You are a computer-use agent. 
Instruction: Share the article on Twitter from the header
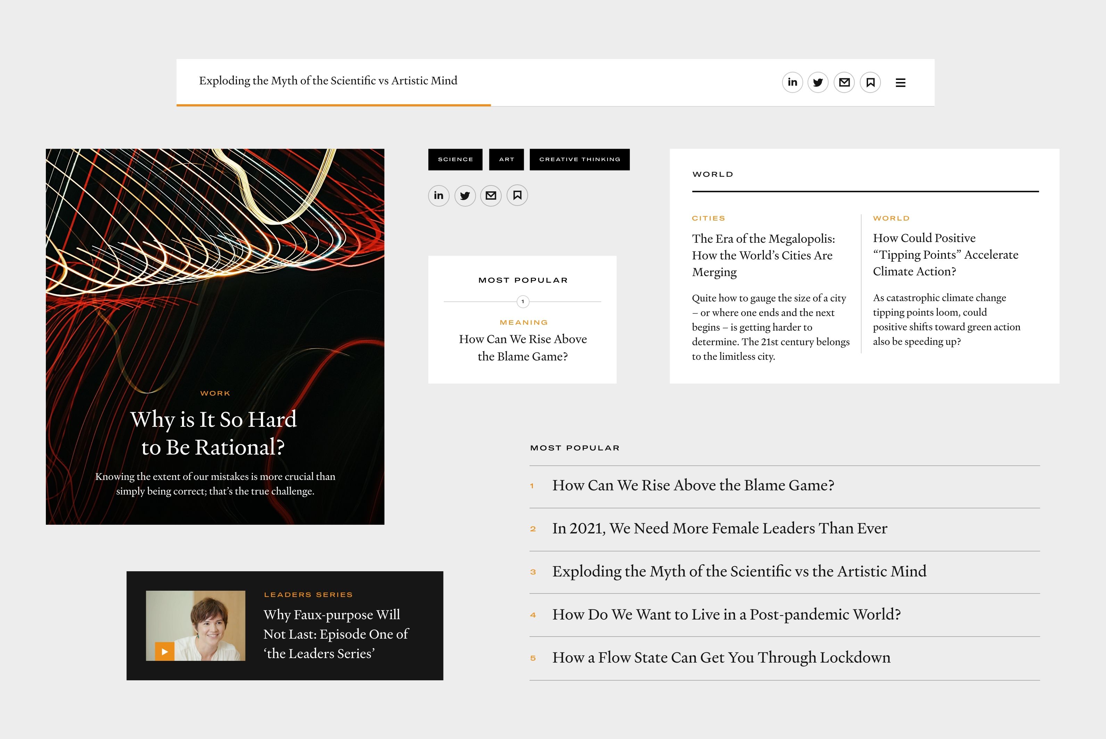[818, 82]
